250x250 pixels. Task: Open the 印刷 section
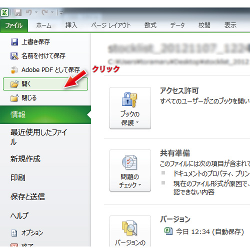tap(18, 177)
